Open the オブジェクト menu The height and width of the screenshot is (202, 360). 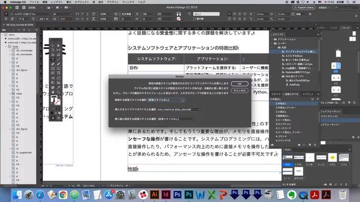(x=82, y=2)
